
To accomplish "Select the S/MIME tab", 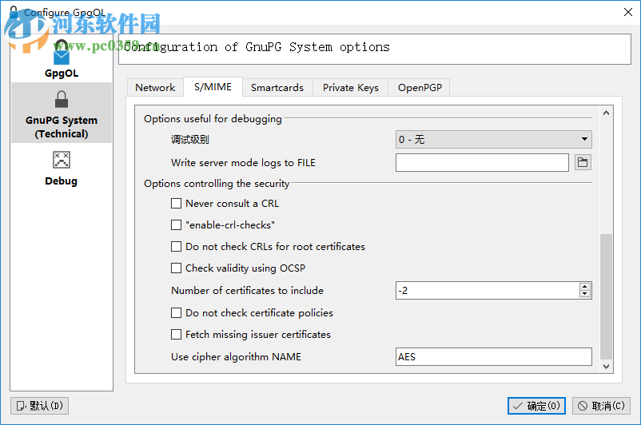I will click(x=213, y=87).
